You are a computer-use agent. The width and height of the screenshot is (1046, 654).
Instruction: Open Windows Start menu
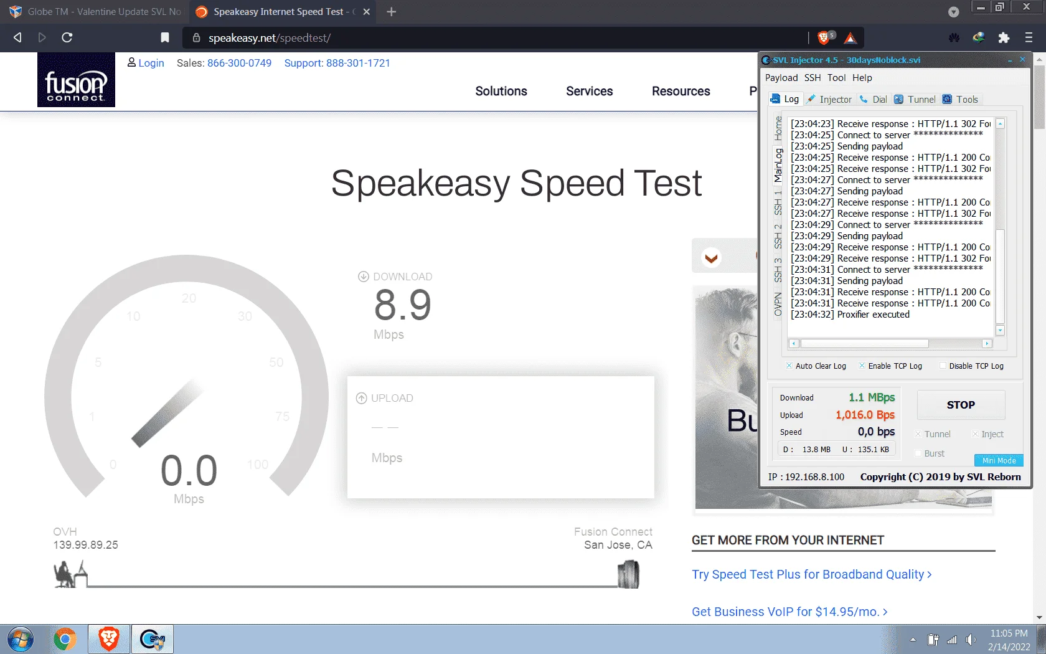click(x=21, y=639)
